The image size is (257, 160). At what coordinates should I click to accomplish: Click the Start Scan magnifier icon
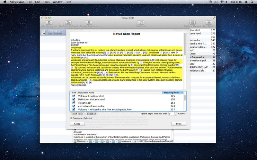click(141, 22)
